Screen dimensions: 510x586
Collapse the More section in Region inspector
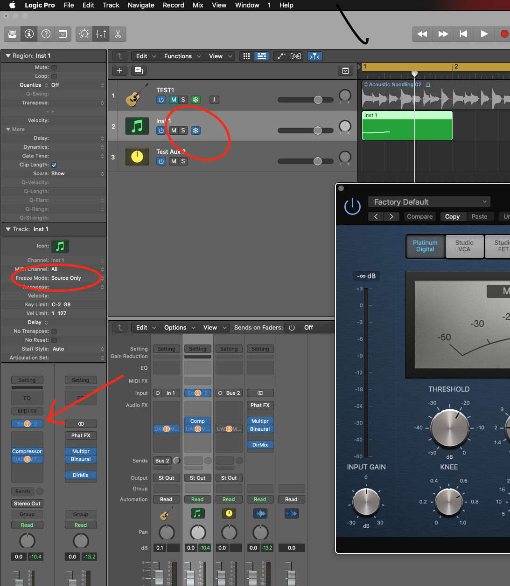tap(8, 129)
